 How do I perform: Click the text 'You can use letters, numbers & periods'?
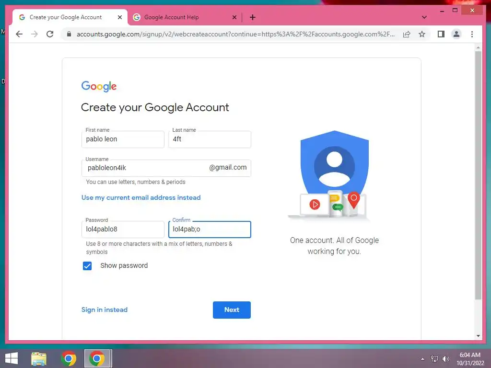click(136, 182)
